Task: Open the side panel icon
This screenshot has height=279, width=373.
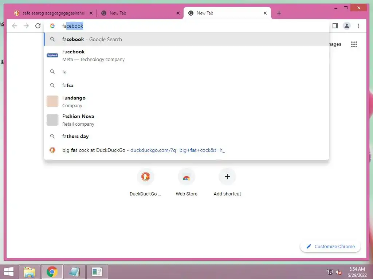Action: 335,26
